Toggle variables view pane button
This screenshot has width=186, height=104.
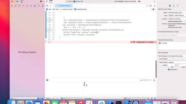[152, 98]
